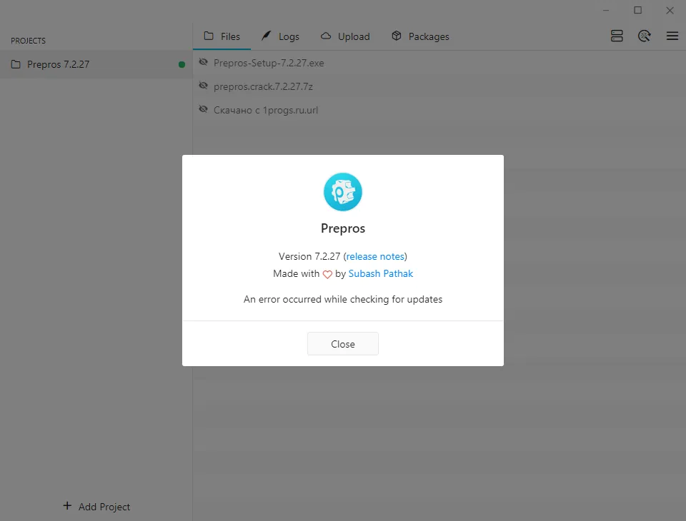
Task: Click the server icon in top toolbar
Action: [x=617, y=36]
